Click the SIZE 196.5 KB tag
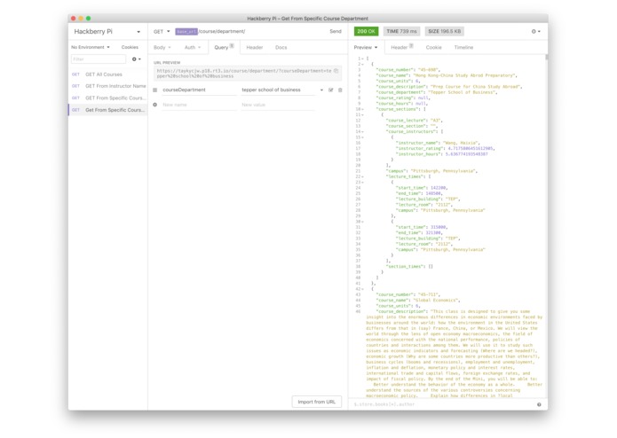617x438 pixels. point(444,31)
